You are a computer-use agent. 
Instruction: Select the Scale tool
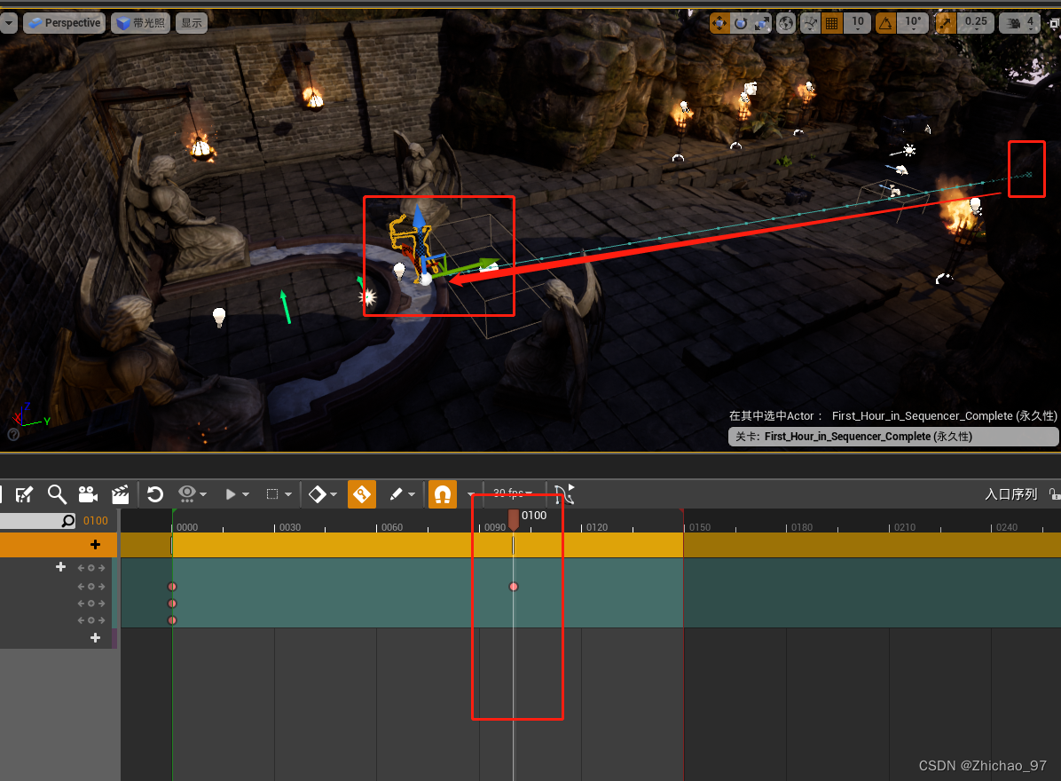(x=761, y=23)
